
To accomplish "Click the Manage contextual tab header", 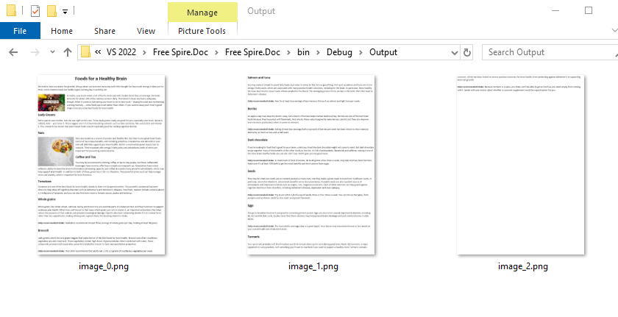I will click(202, 13).
